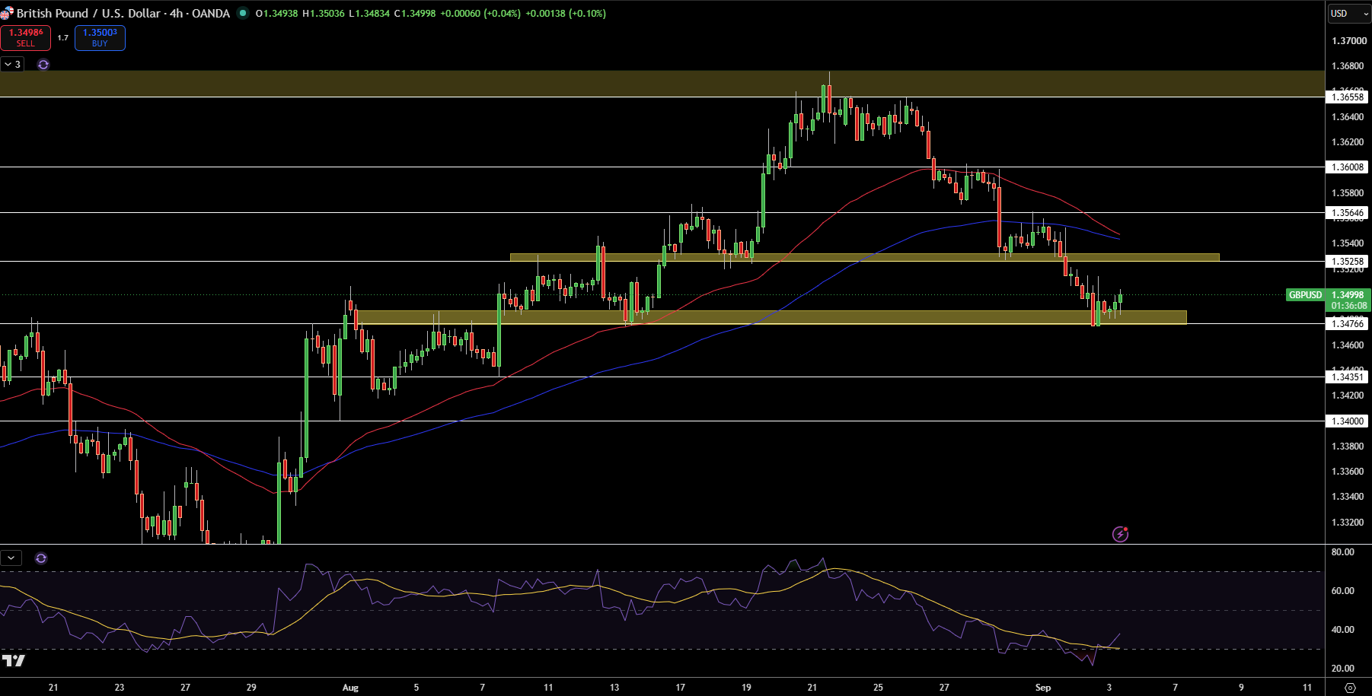Viewport: 1372px width, 696px height.
Task: Expand the collapsed indicators legend showing 3
Action: click(x=12, y=65)
